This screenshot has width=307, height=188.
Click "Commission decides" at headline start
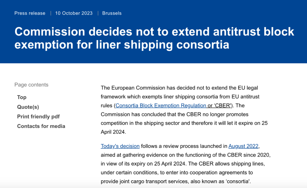click(x=73, y=32)
